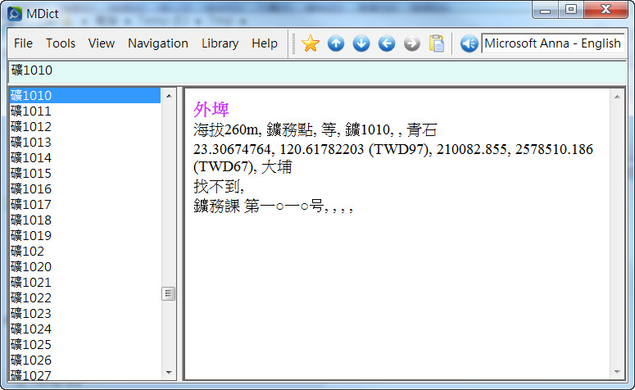
Task: Select entry 礦1026 in list
Action: (85, 361)
